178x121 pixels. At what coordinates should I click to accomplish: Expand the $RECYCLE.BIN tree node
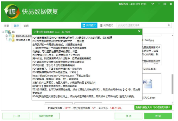click(x=7, y=36)
